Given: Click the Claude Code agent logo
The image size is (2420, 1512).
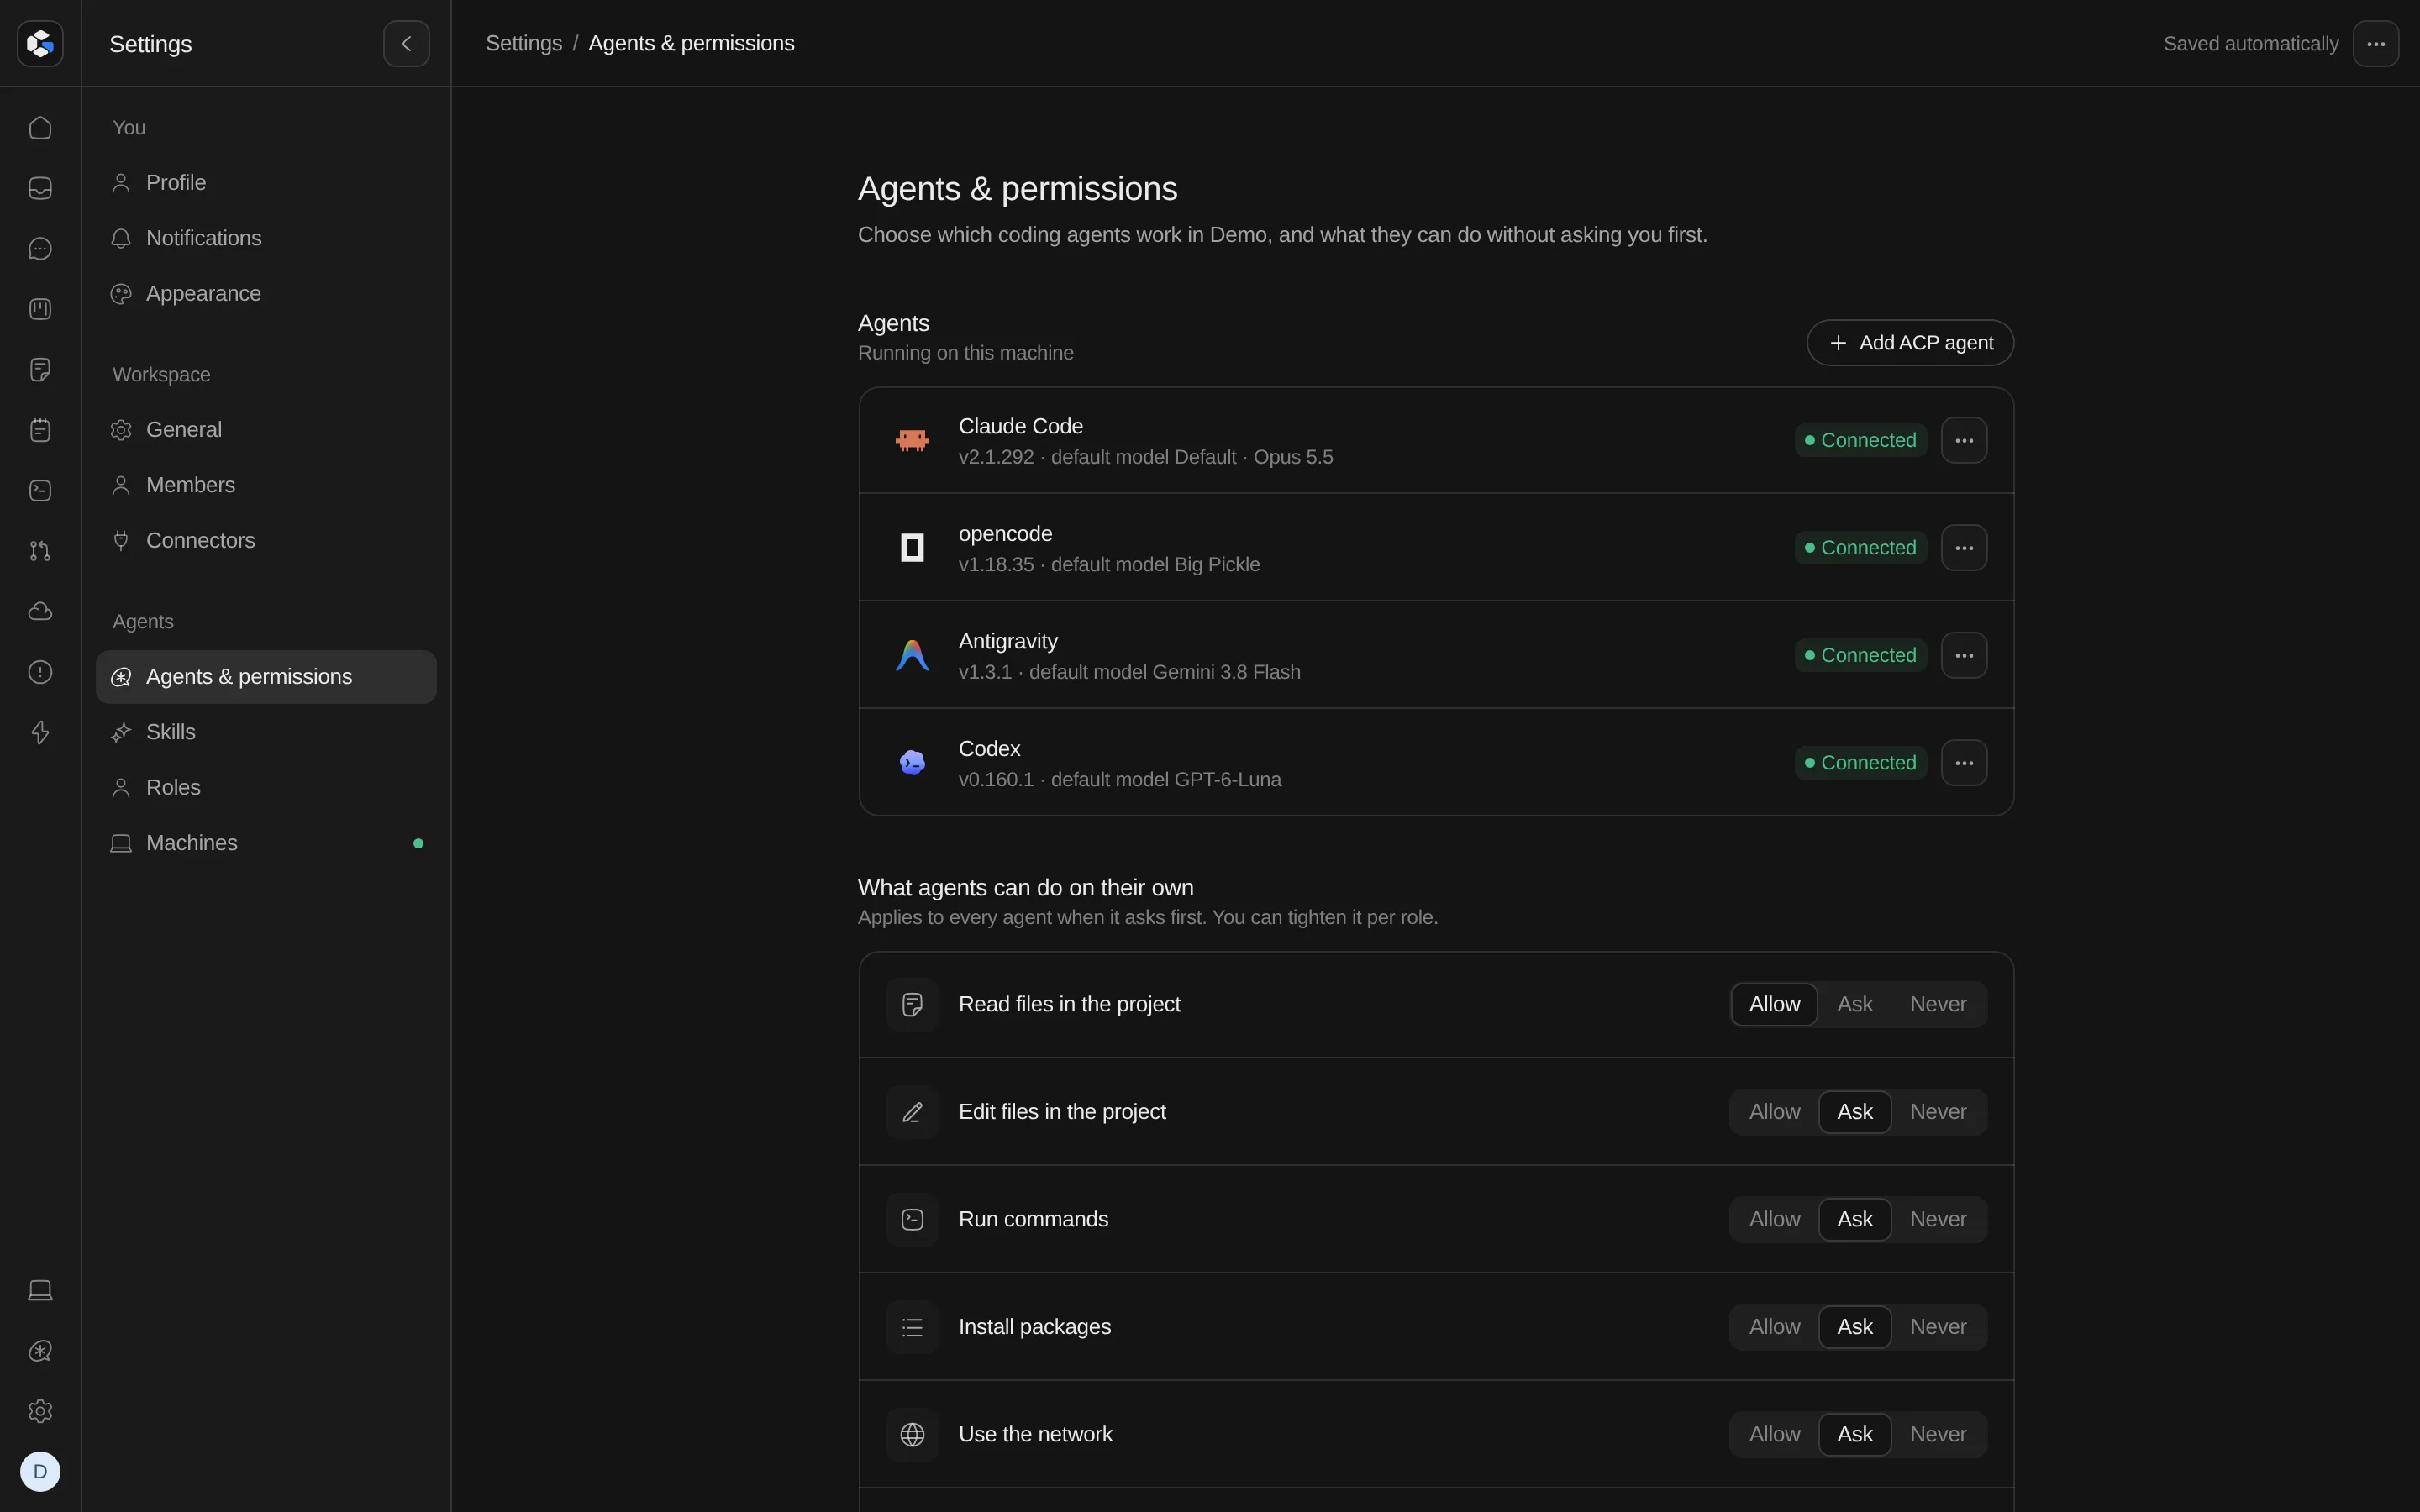Looking at the screenshot, I should 912,440.
